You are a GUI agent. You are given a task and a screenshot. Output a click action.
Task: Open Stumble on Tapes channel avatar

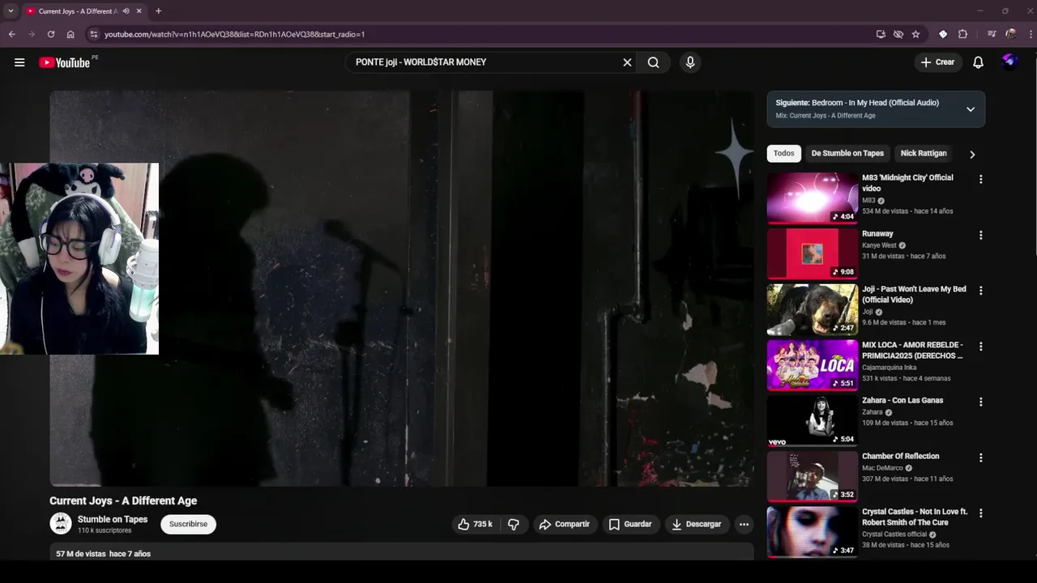coord(61,524)
